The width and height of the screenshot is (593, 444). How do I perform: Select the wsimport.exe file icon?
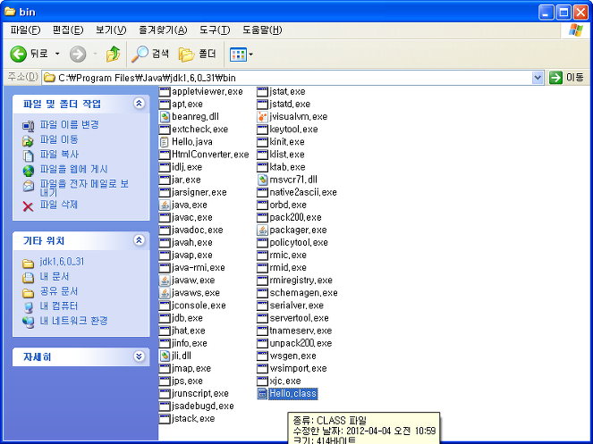[262, 368]
